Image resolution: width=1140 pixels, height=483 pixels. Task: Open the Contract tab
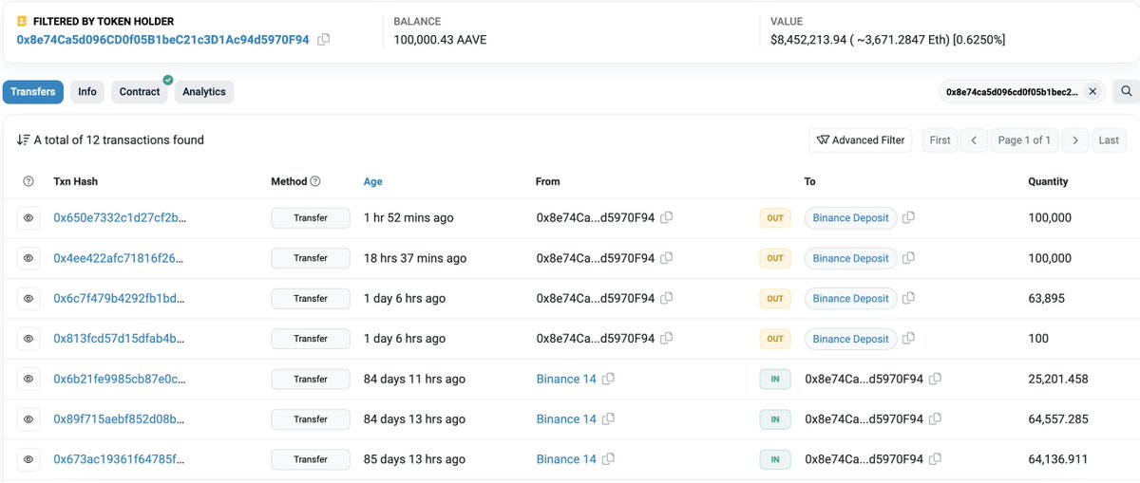[x=140, y=92]
